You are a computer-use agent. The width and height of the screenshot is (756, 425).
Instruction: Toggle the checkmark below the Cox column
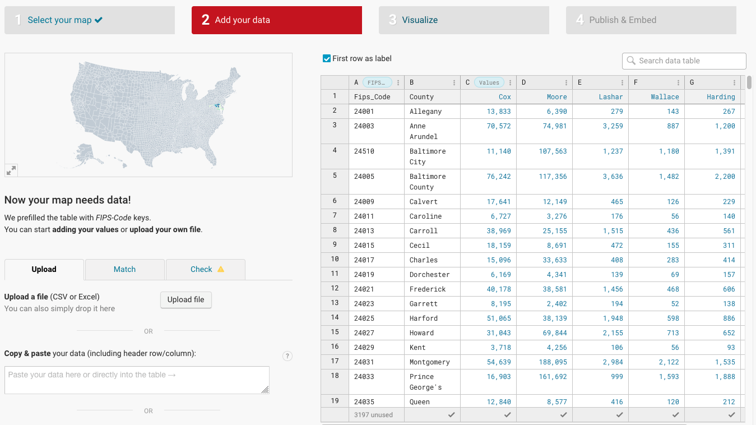pos(507,414)
